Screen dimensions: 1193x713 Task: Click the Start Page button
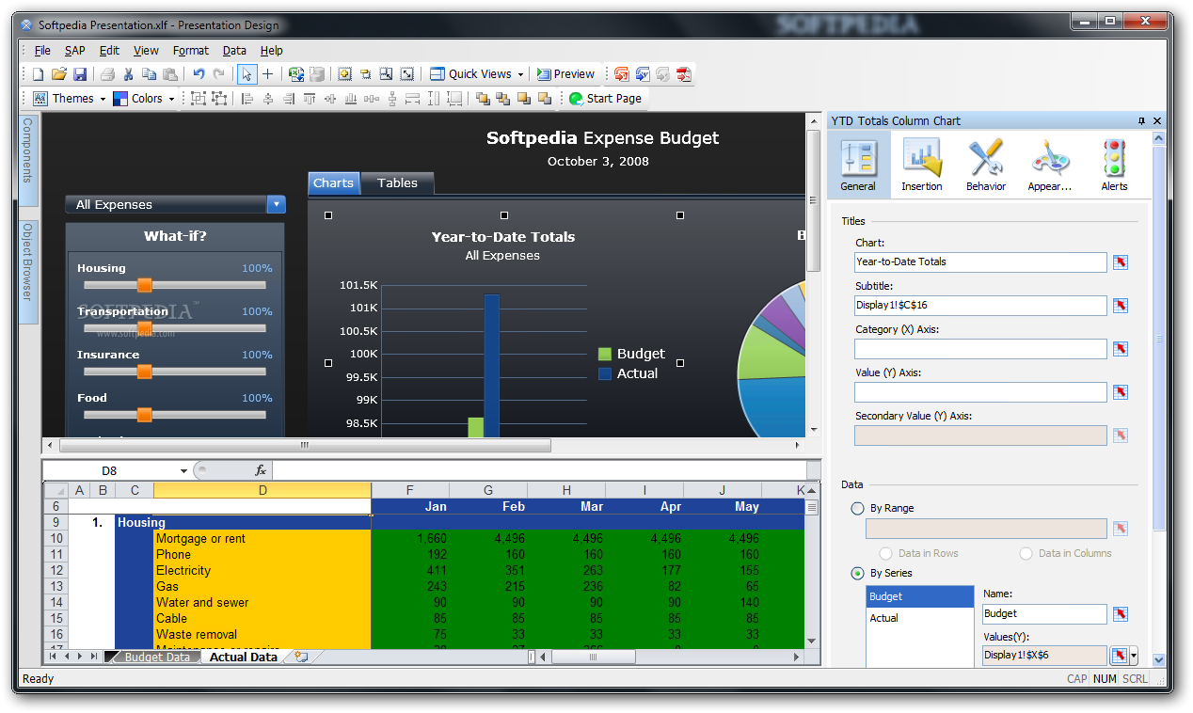pos(605,99)
